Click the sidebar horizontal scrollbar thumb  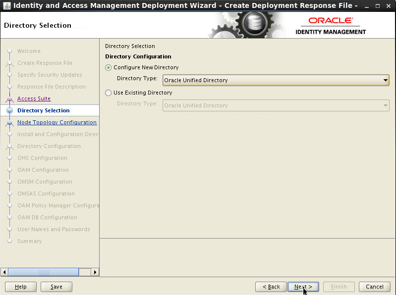(44, 272)
